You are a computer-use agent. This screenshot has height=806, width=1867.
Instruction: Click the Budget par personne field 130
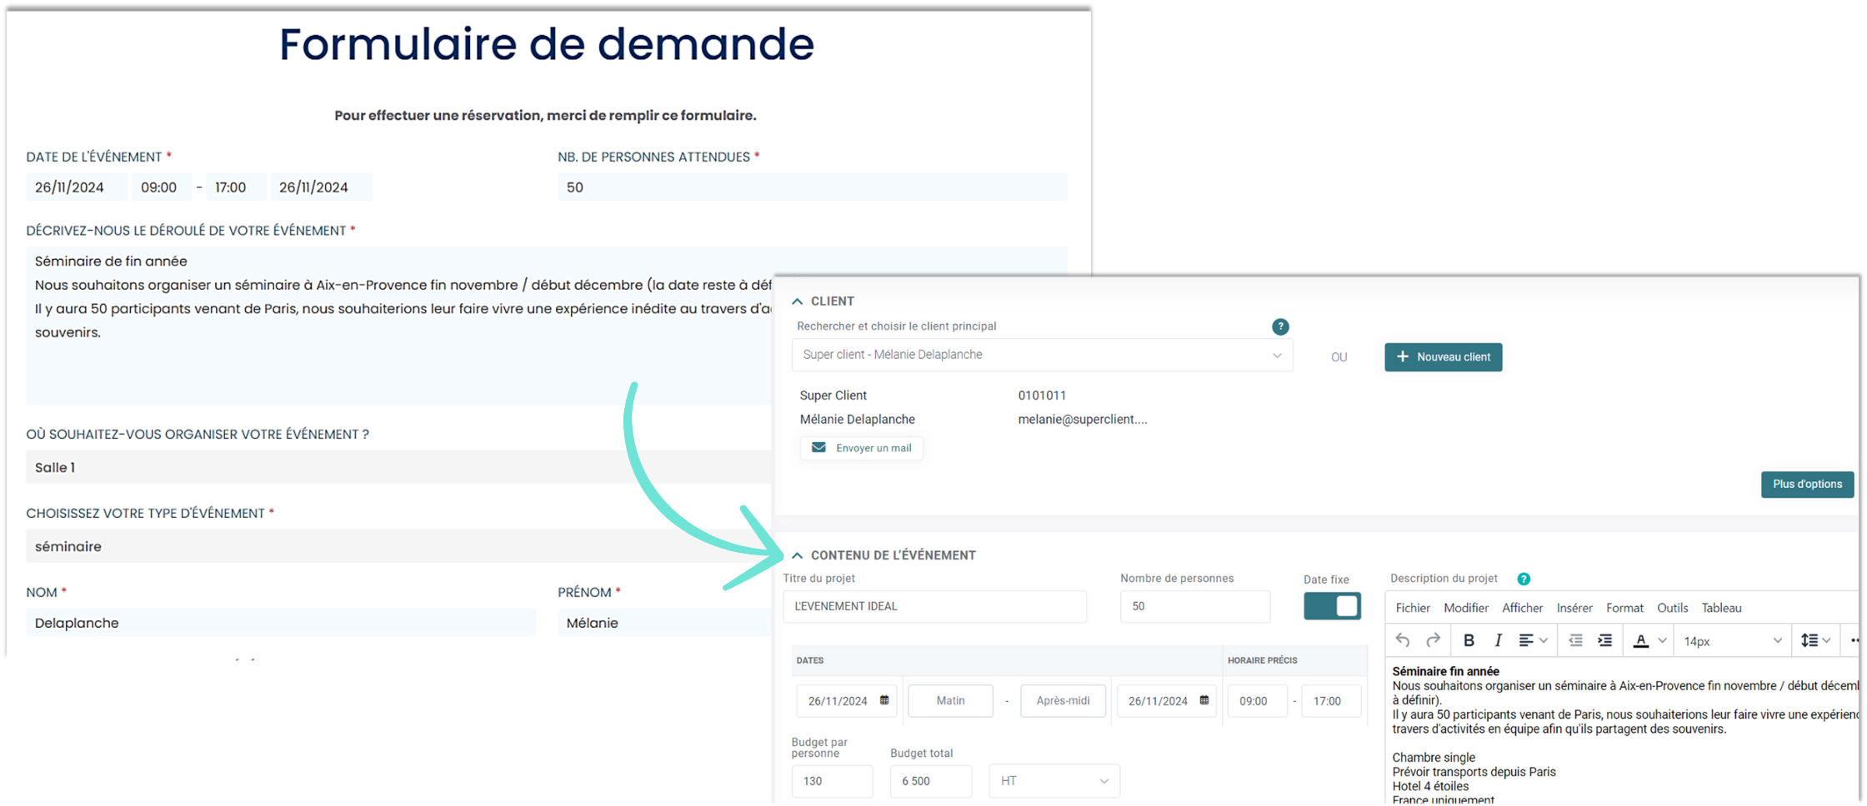point(832,781)
